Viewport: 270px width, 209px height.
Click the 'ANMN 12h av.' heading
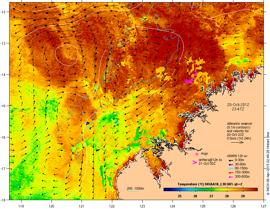tap(237, 156)
